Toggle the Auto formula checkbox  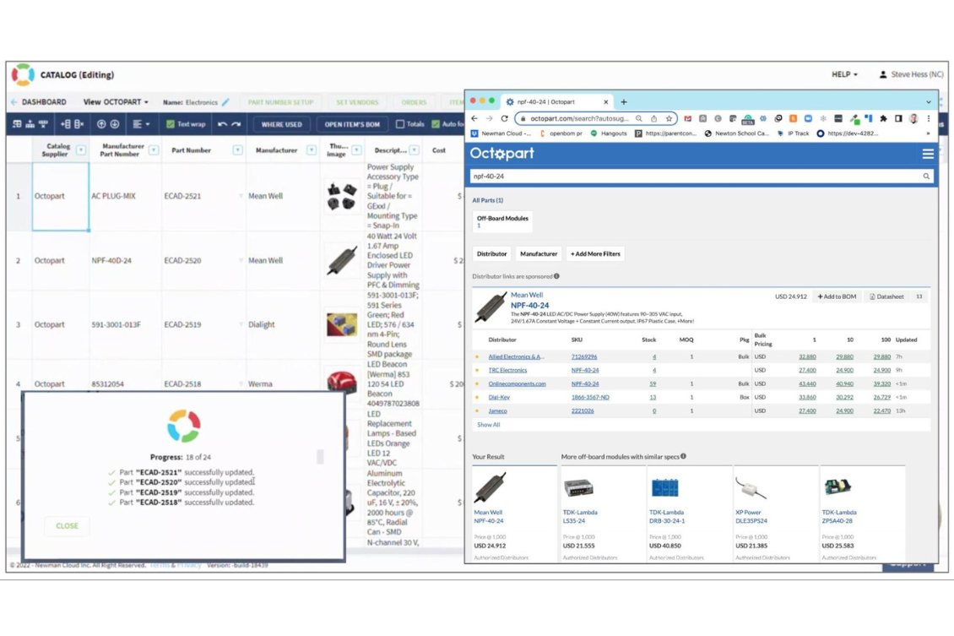(x=436, y=124)
